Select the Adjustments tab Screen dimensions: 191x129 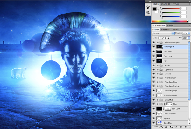(x=159, y=25)
